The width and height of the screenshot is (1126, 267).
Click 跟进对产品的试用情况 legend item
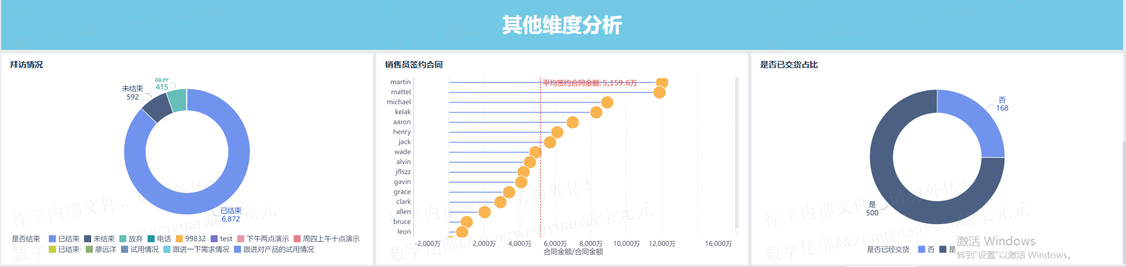273,249
